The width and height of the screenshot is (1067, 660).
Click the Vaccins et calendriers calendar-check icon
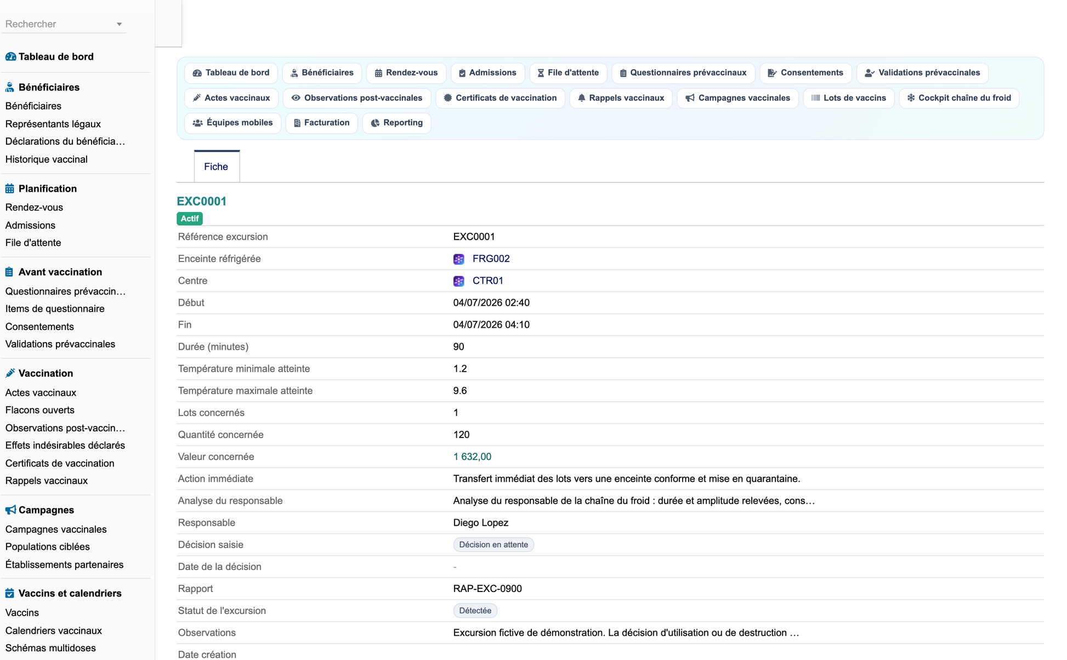(x=10, y=593)
